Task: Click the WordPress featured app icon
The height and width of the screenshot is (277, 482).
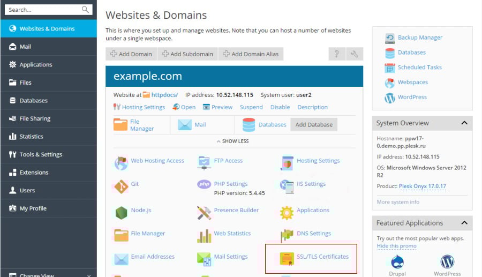Action: 447,262
